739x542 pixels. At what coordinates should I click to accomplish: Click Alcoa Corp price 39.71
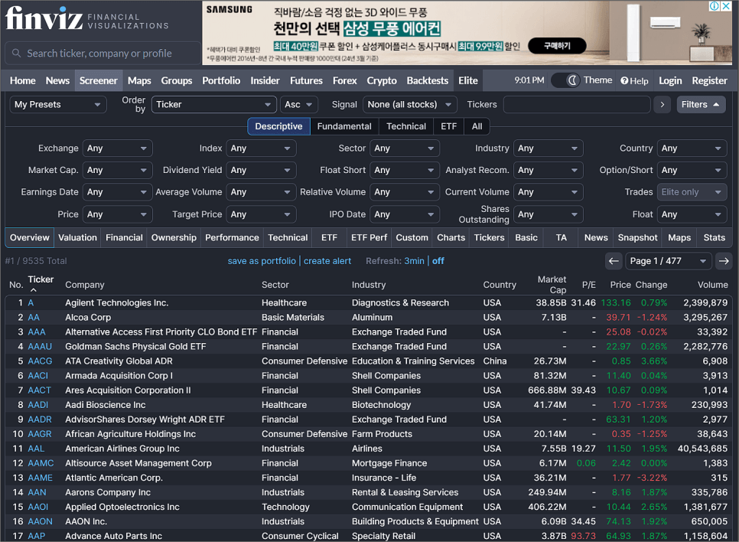point(618,318)
